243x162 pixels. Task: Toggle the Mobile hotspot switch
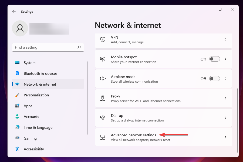[x=215, y=59]
